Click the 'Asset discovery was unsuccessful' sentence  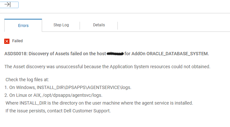click(x=107, y=67)
